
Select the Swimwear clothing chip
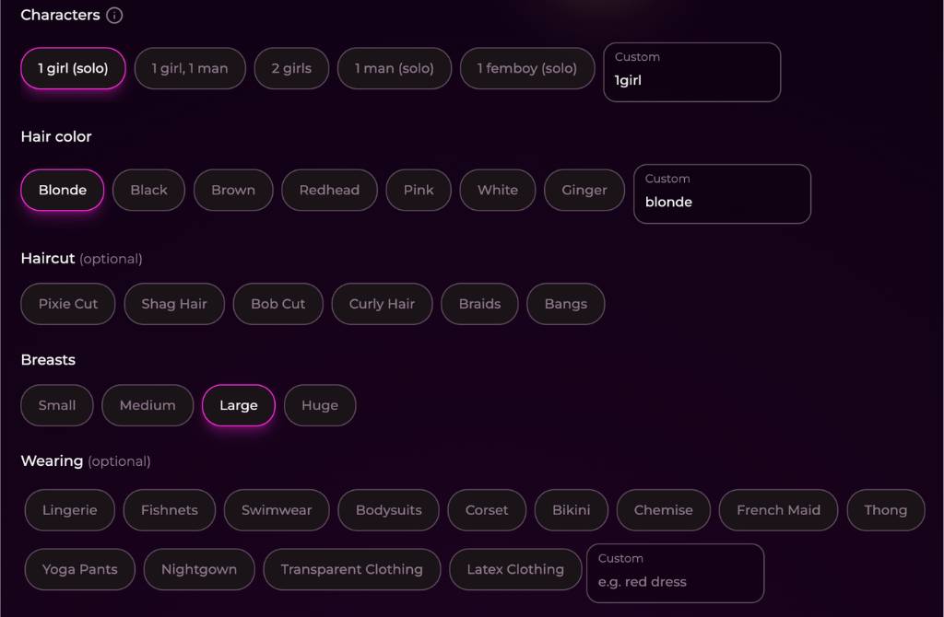coord(277,510)
